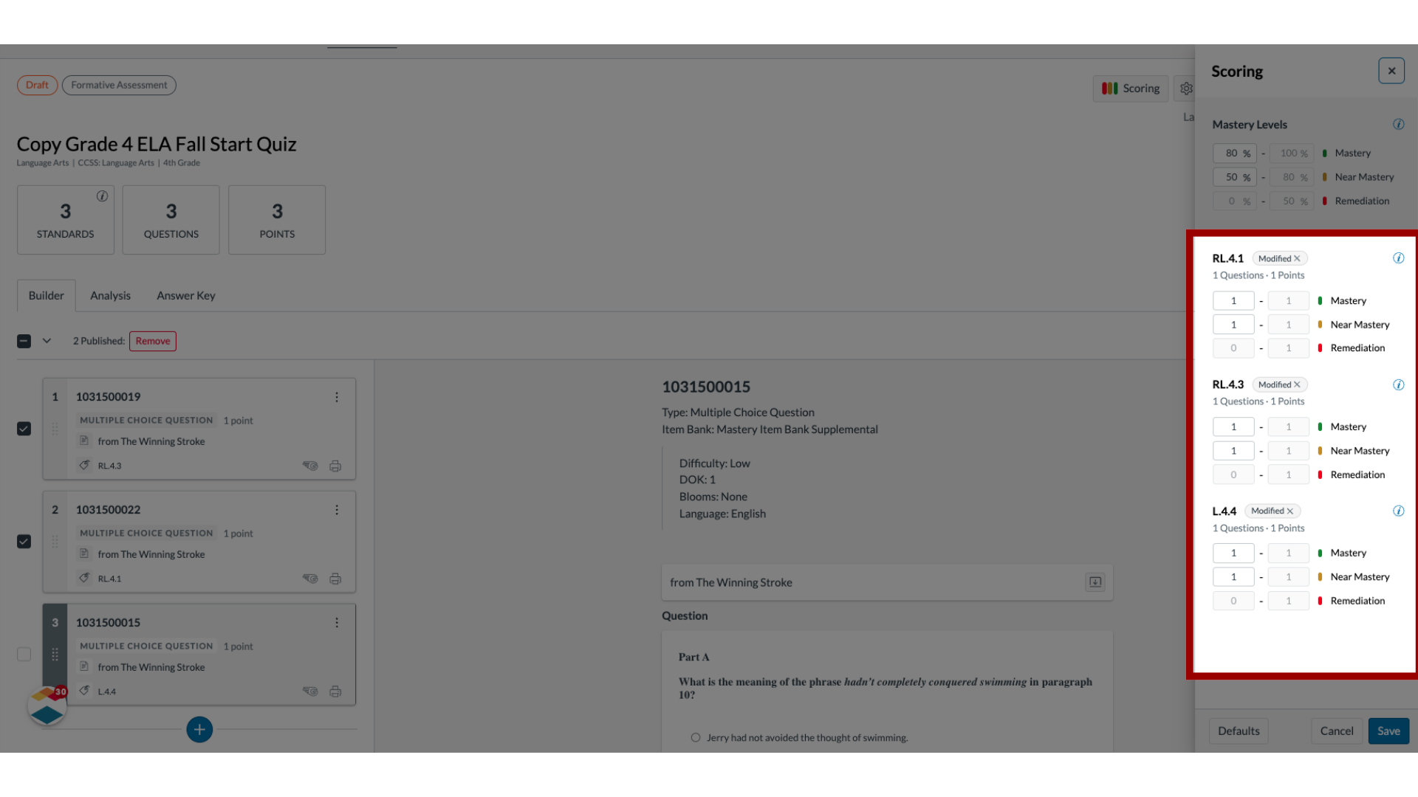Click the print icon for question 1031500019
Screen dimensions: 1418x797
335,465
